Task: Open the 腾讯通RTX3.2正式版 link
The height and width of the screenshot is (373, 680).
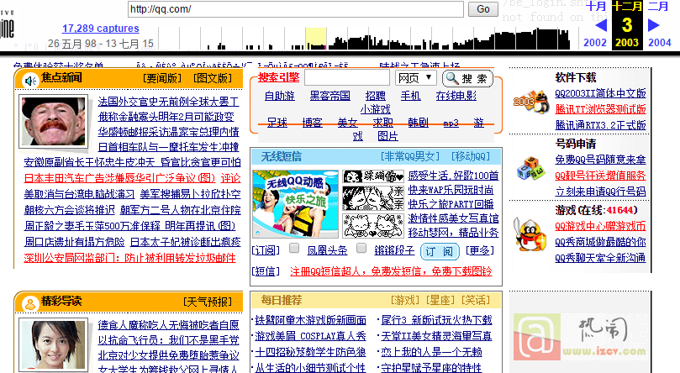Action: [x=601, y=125]
